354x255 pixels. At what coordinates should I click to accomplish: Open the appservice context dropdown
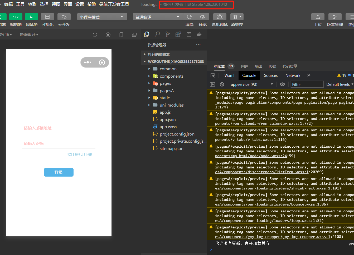(252, 84)
